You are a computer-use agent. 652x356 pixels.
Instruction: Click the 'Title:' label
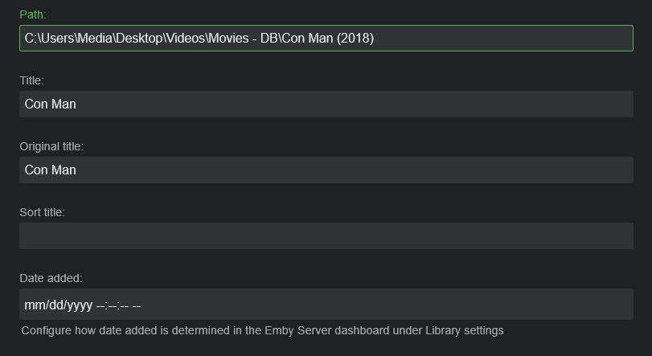(31, 80)
